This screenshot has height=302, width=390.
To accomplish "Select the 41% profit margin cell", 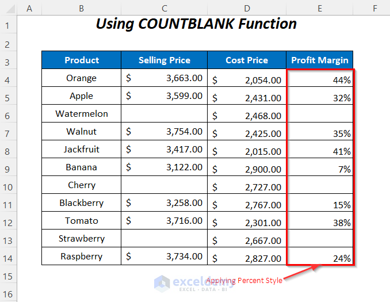I will point(320,149).
